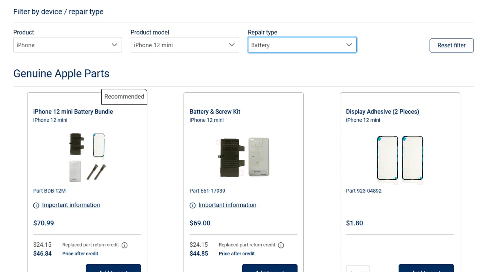Click the Genuine Apple Parts heading
Viewport: 484px width, 272px height.
(x=61, y=73)
